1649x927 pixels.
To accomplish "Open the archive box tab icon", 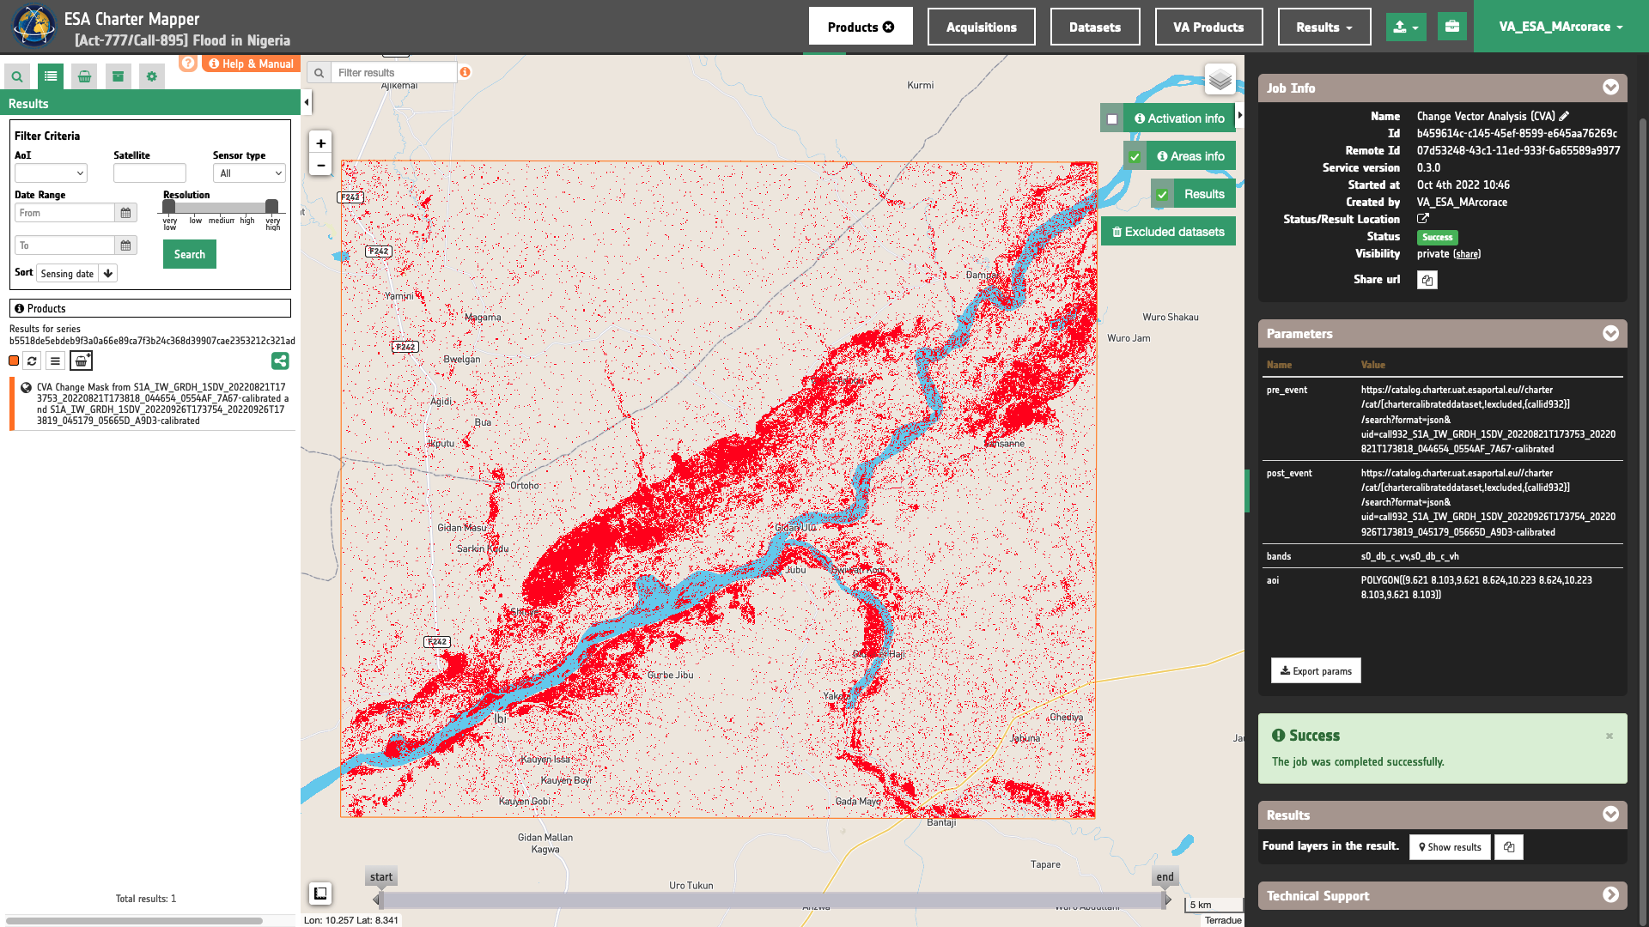I will click(118, 76).
